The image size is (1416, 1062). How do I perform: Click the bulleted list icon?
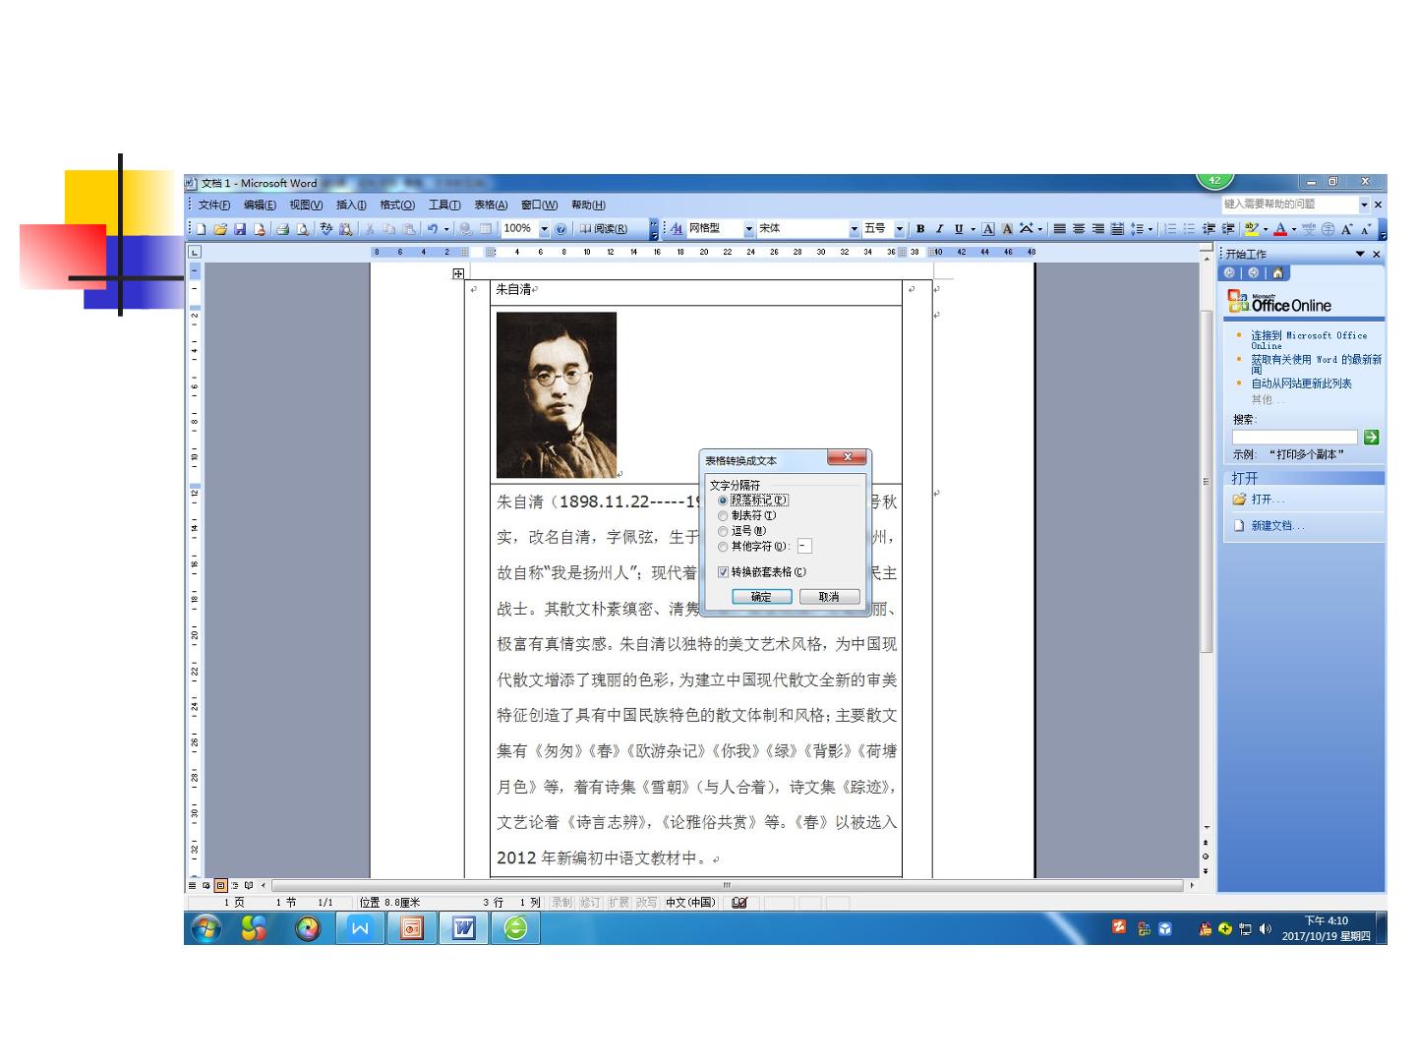click(1190, 229)
